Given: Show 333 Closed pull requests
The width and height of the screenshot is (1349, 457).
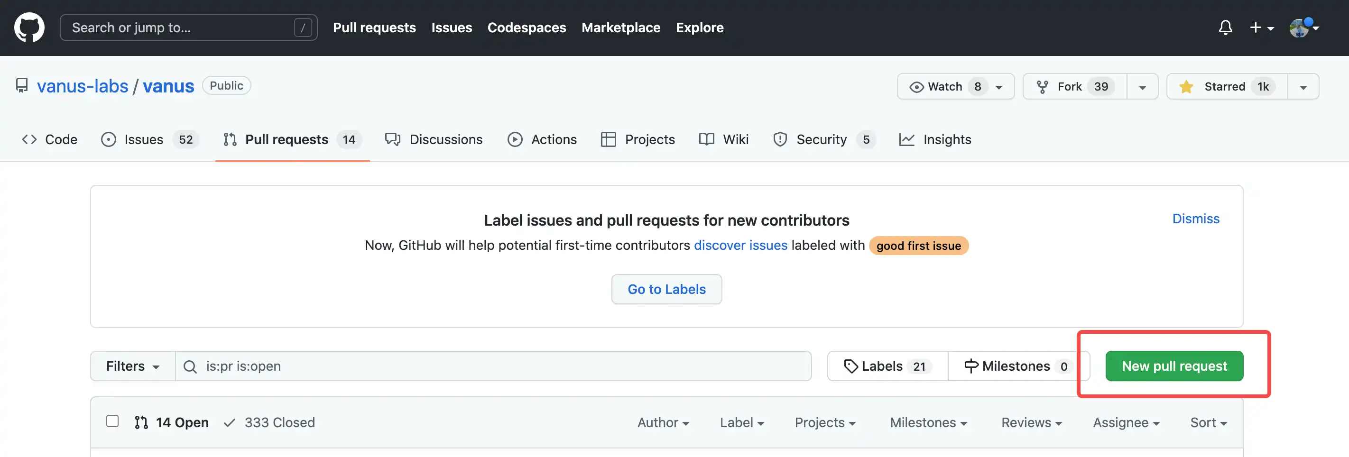Looking at the screenshot, I should point(269,422).
